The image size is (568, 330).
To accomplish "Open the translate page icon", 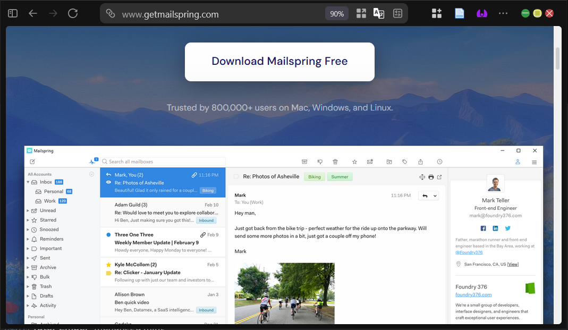I will 379,14.
